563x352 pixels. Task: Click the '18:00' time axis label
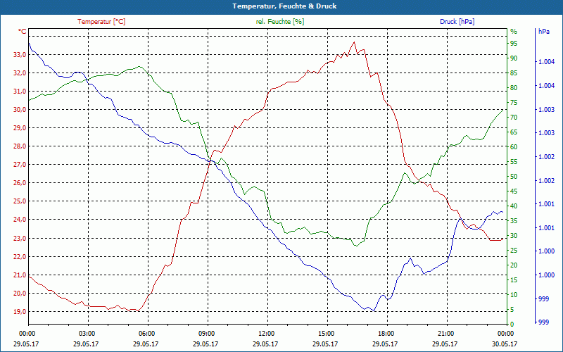[x=386, y=334]
